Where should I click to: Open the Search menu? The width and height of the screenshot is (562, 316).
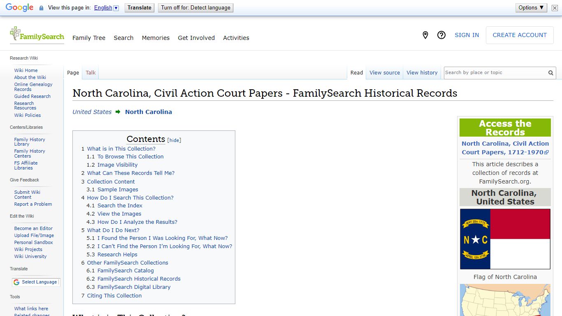point(123,38)
